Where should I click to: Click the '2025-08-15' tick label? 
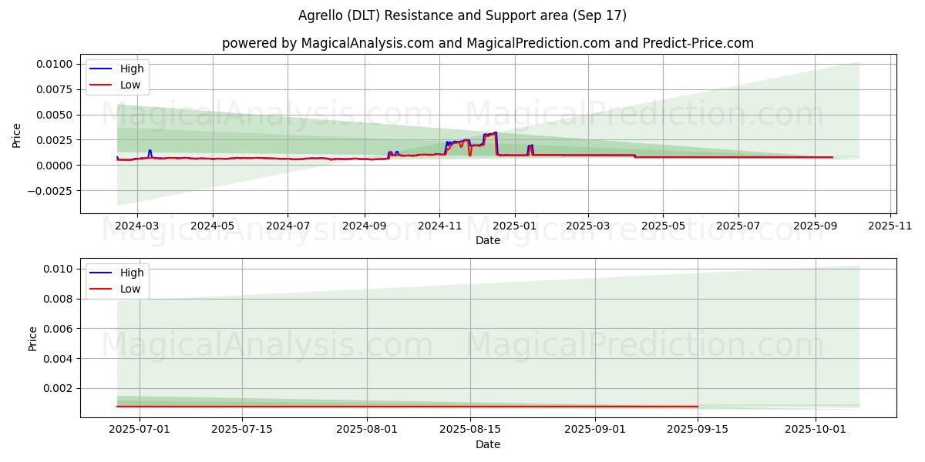[x=469, y=430]
